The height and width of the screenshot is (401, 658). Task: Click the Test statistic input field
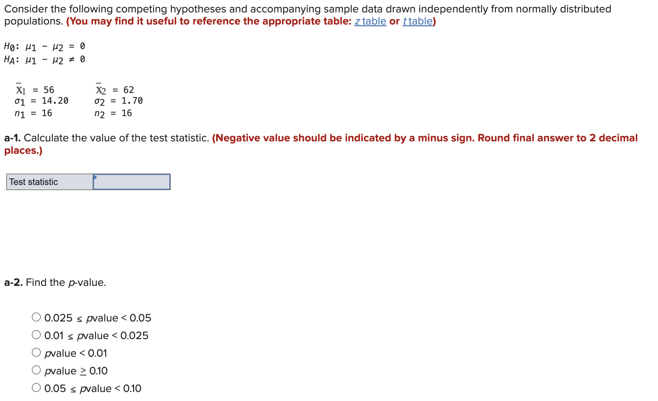coord(131,181)
